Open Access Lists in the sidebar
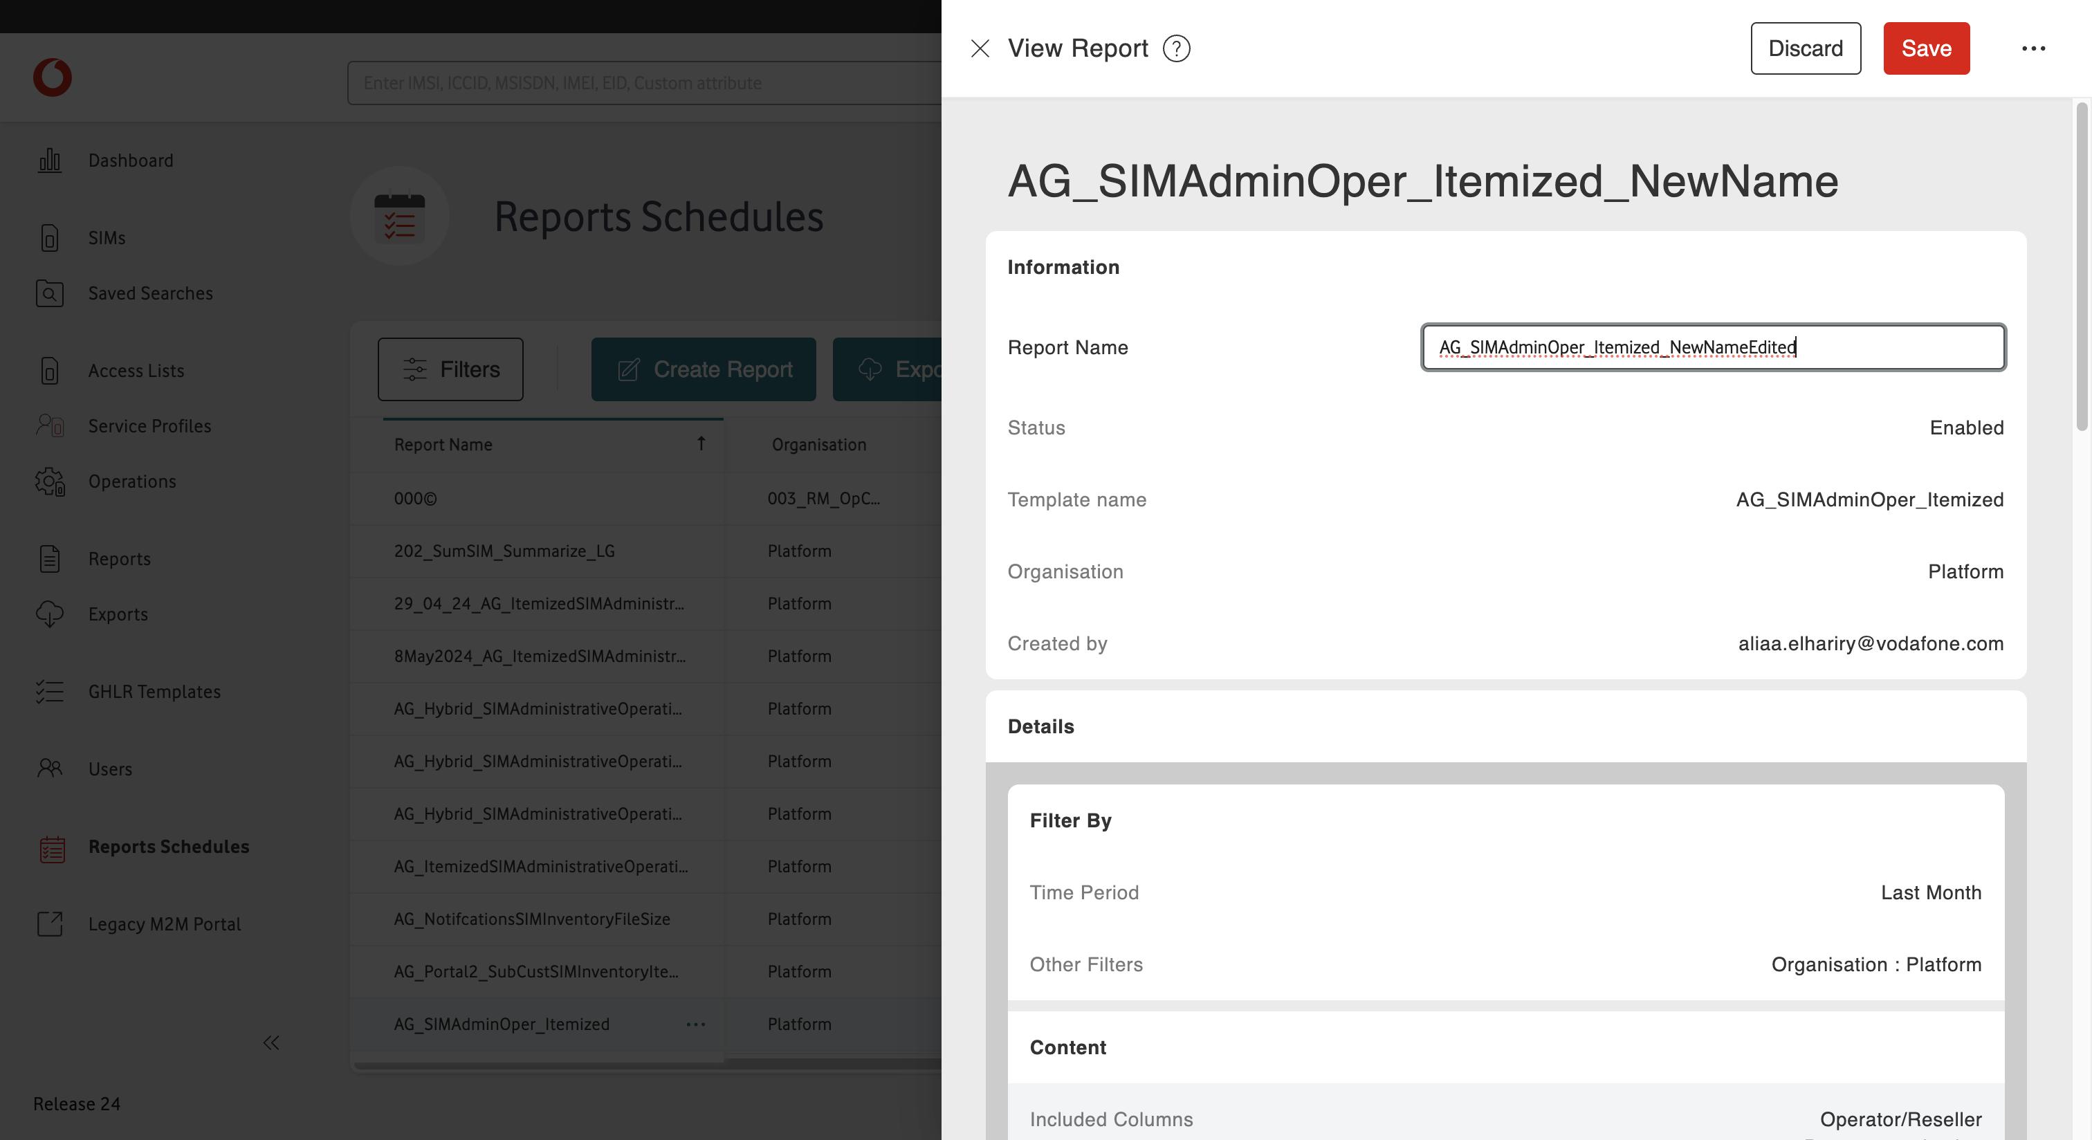 click(136, 370)
